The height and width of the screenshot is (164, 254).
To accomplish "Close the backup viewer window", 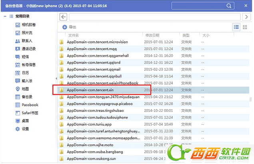I will coord(246,6).
